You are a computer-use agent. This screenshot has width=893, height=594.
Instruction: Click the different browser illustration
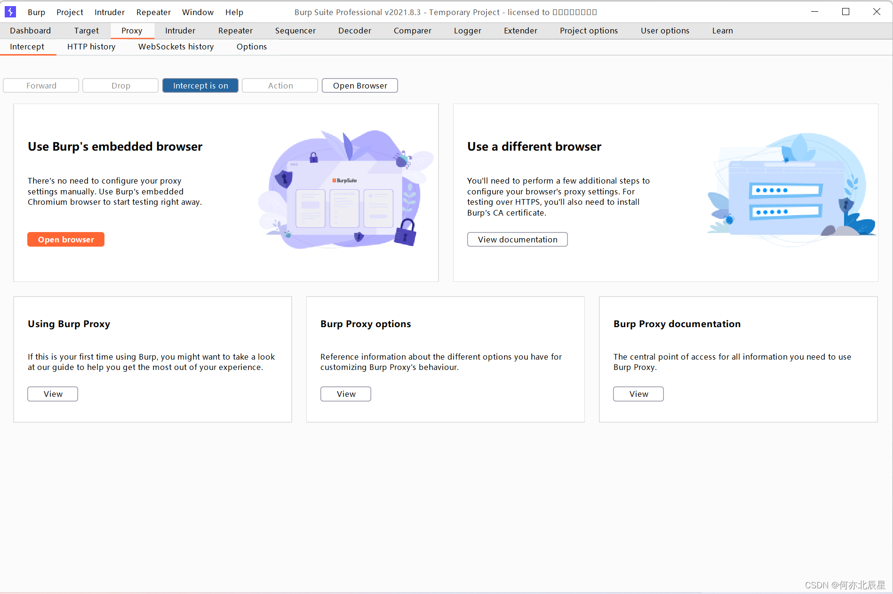[791, 189]
